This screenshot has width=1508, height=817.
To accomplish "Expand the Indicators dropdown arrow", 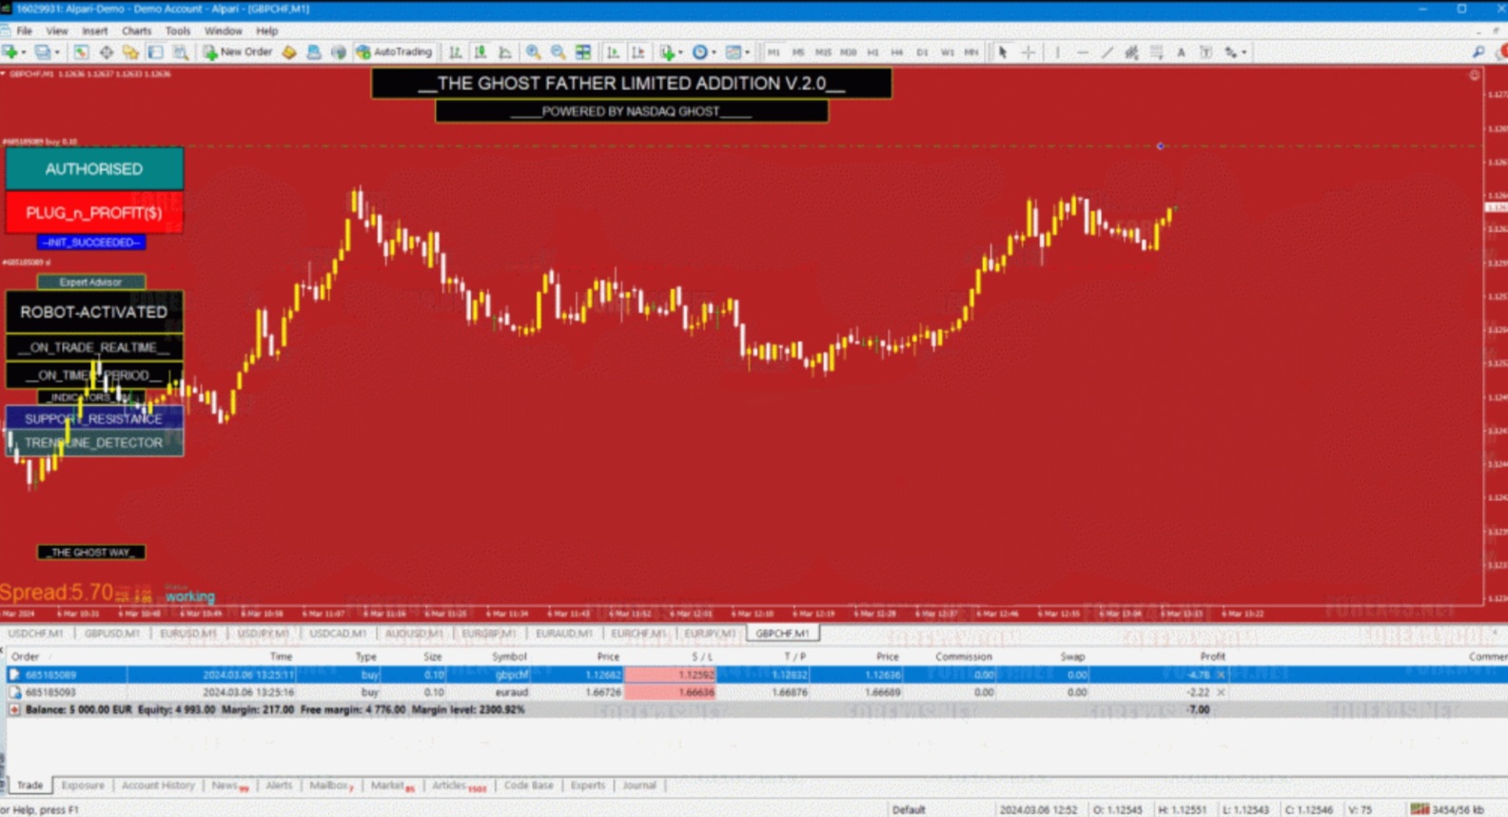I will tap(680, 52).
